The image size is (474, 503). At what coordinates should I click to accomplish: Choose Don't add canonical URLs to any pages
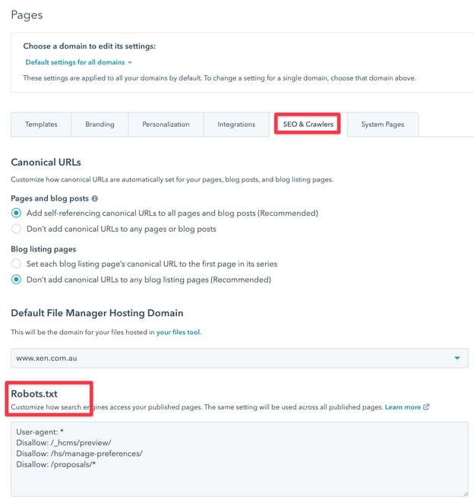16,229
